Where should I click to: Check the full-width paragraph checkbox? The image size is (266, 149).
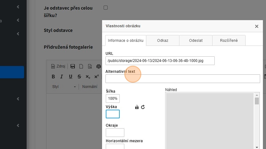coord(105,8)
